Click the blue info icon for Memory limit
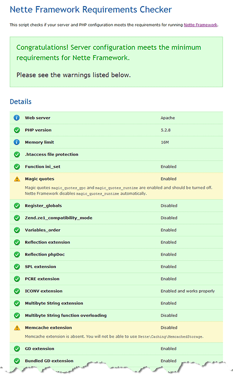Viewport: 233px width, 379px height. coord(17,142)
